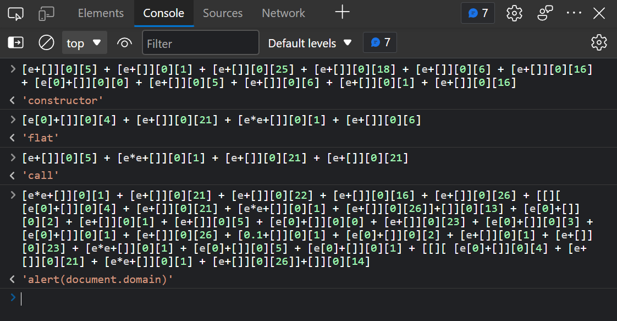Open the top JavaScript context dropdown
This screenshot has height=321, width=617.
(84, 43)
